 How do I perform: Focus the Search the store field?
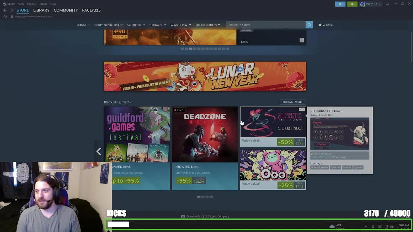pyautogui.click(x=266, y=25)
